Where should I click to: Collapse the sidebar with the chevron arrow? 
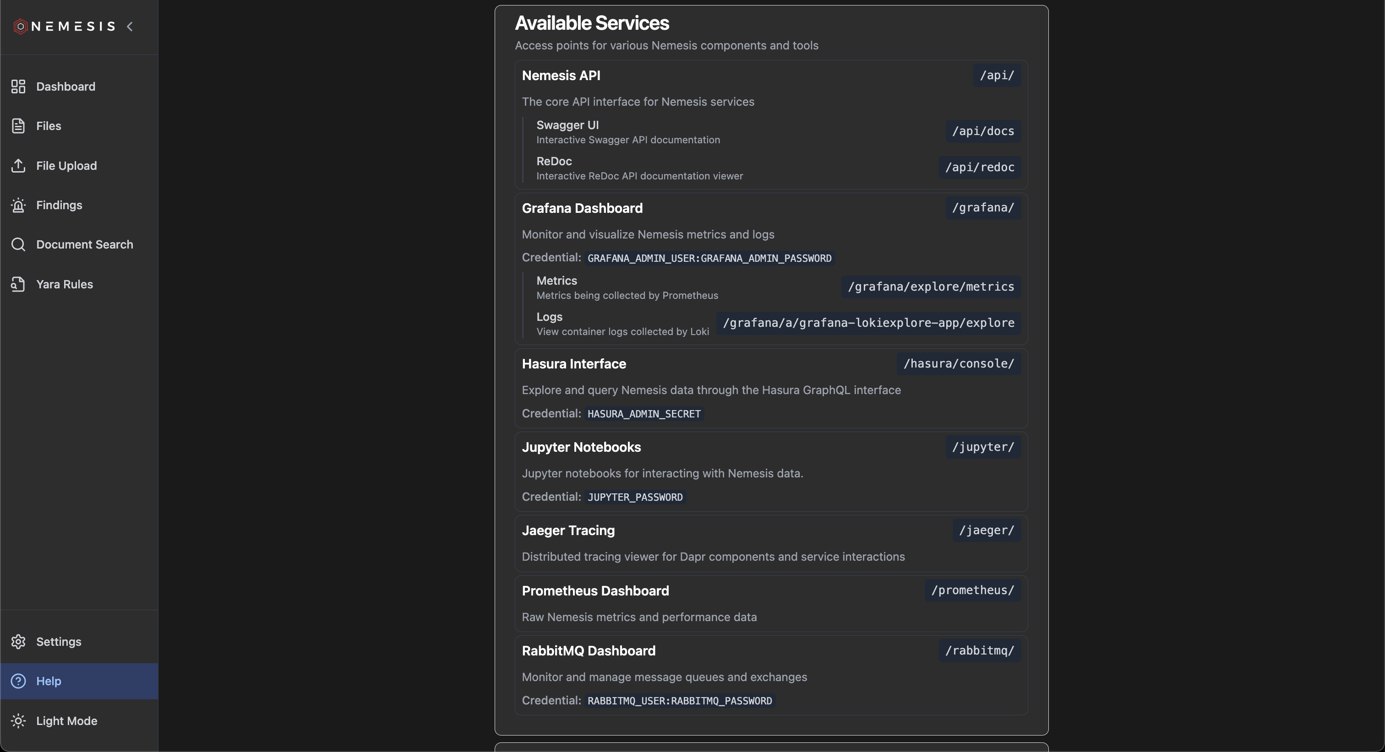pyautogui.click(x=130, y=27)
